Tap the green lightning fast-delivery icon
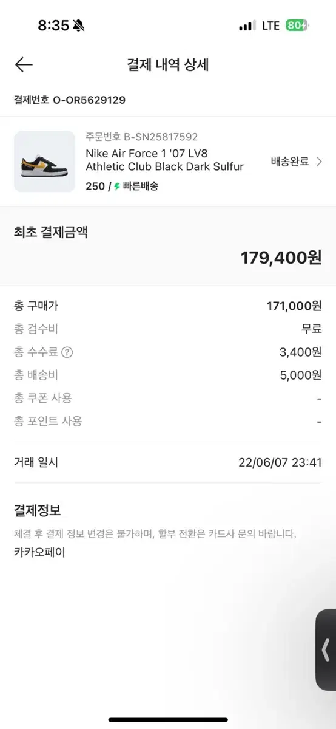 point(118,187)
